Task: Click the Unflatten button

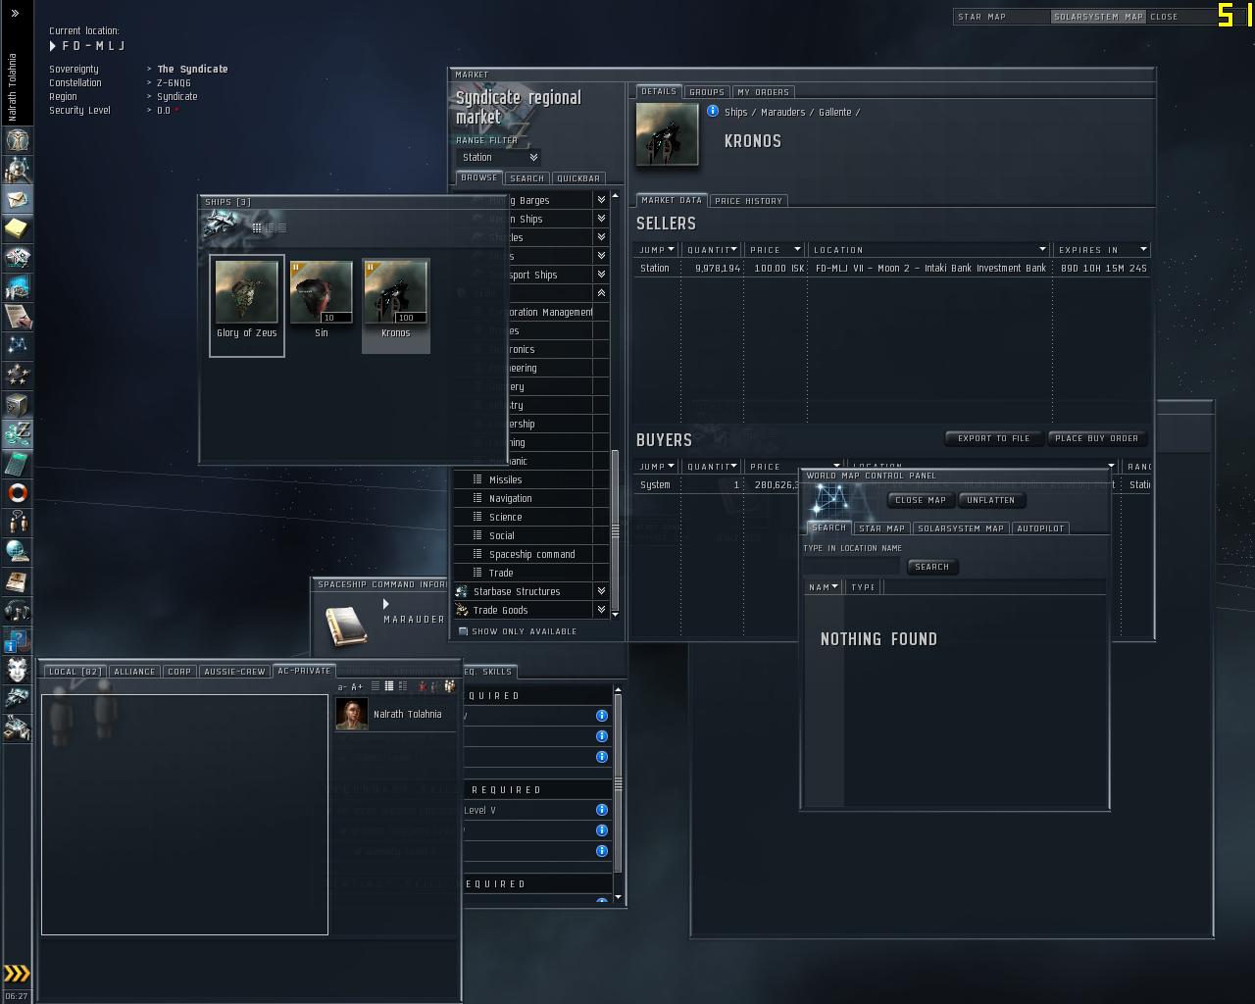Action: click(990, 500)
